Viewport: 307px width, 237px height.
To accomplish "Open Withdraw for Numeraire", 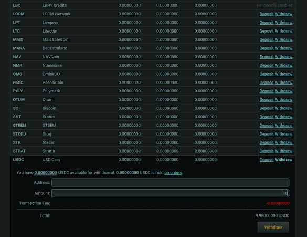I will pos(283,65).
